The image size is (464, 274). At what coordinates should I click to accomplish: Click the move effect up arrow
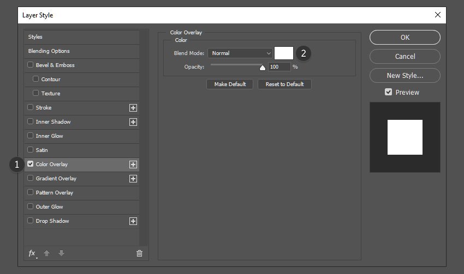click(47, 253)
